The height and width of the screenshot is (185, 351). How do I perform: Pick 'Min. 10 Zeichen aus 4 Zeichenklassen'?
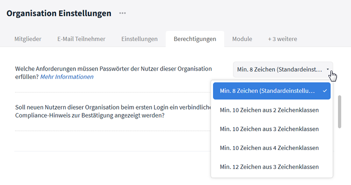(272, 148)
